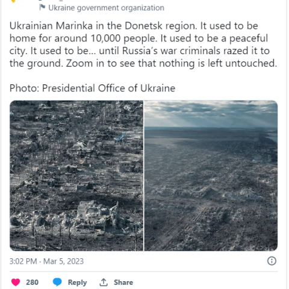This screenshot has height=289, width=289.
Task: Click the collapsed white building in left photo
Action: 97,216
